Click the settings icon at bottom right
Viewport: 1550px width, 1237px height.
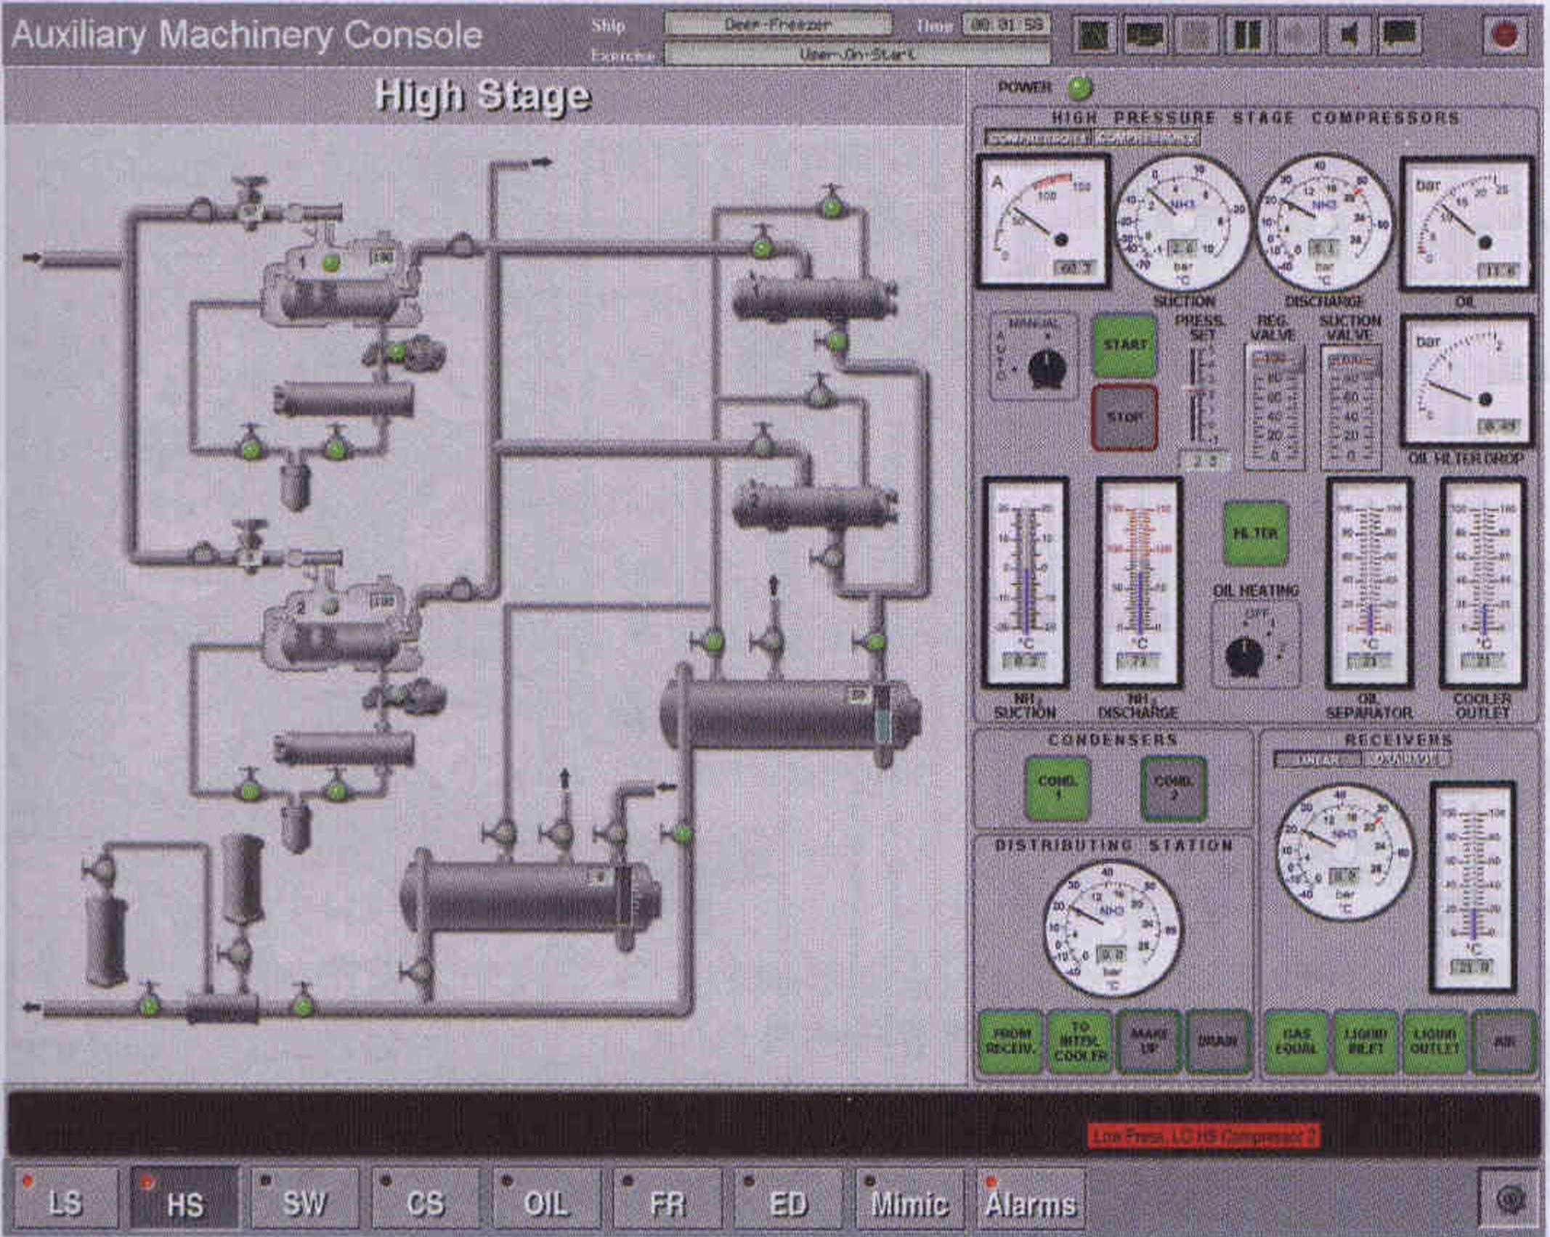pyautogui.click(x=1509, y=1201)
